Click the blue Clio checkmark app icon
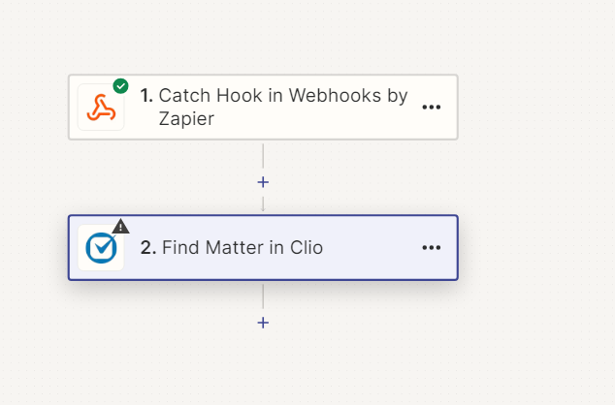 click(x=101, y=248)
